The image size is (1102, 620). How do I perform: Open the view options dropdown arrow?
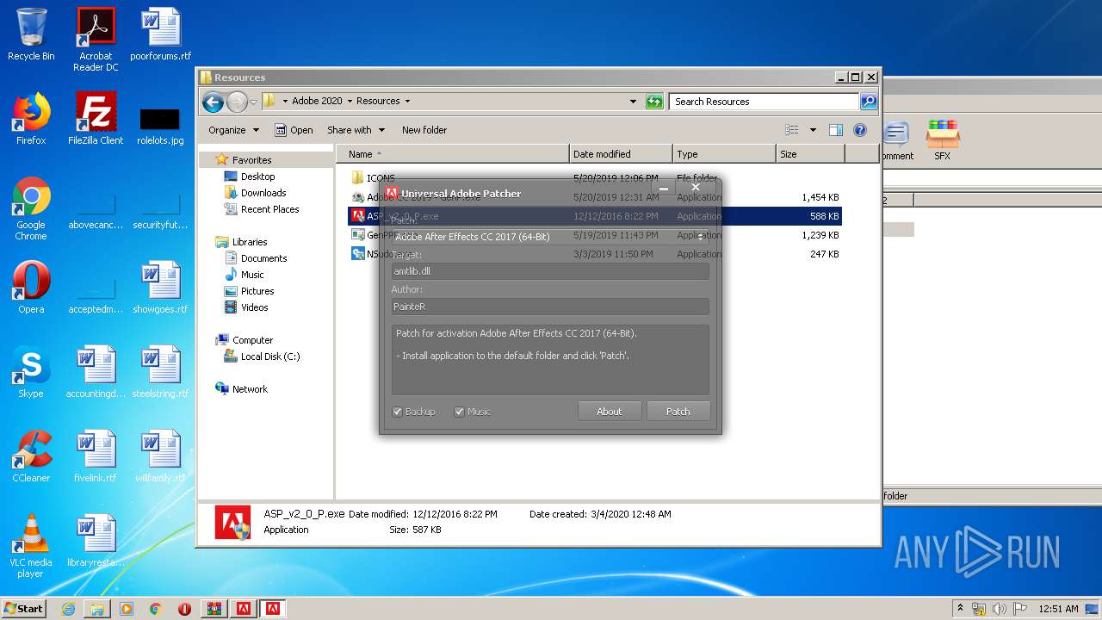pyautogui.click(x=813, y=130)
